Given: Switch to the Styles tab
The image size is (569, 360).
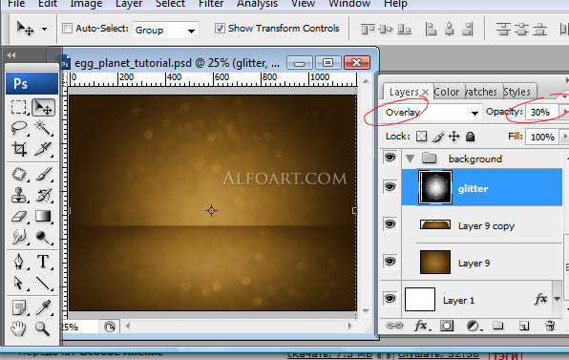Looking at the screenshot, I should click(x=516, y=92).
